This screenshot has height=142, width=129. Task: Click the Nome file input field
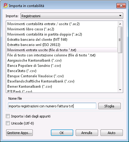click(x=52, y=106)
